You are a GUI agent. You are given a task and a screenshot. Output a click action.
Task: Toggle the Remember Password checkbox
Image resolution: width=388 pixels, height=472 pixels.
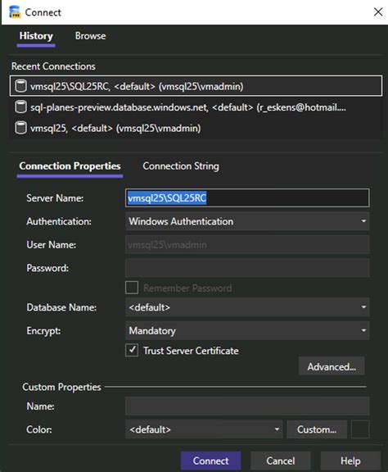click(132, 288)
